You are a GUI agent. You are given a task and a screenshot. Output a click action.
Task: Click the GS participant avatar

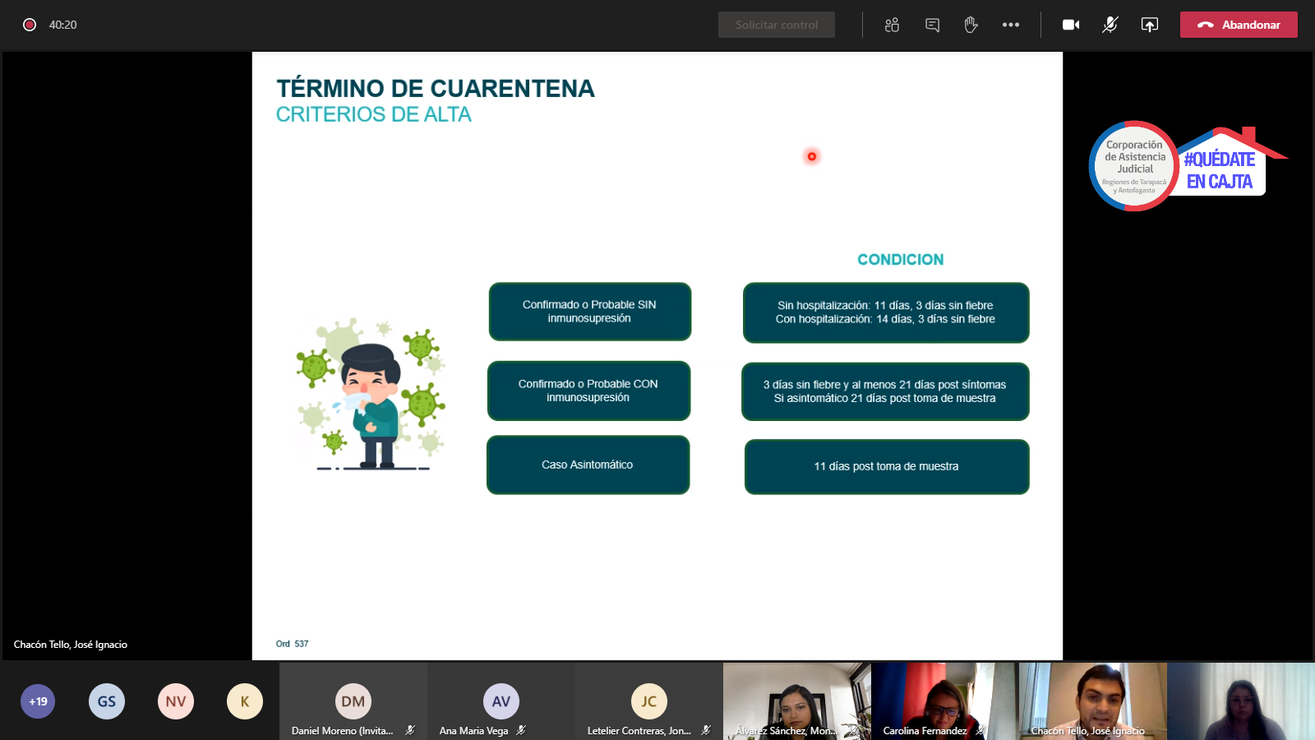106,701
